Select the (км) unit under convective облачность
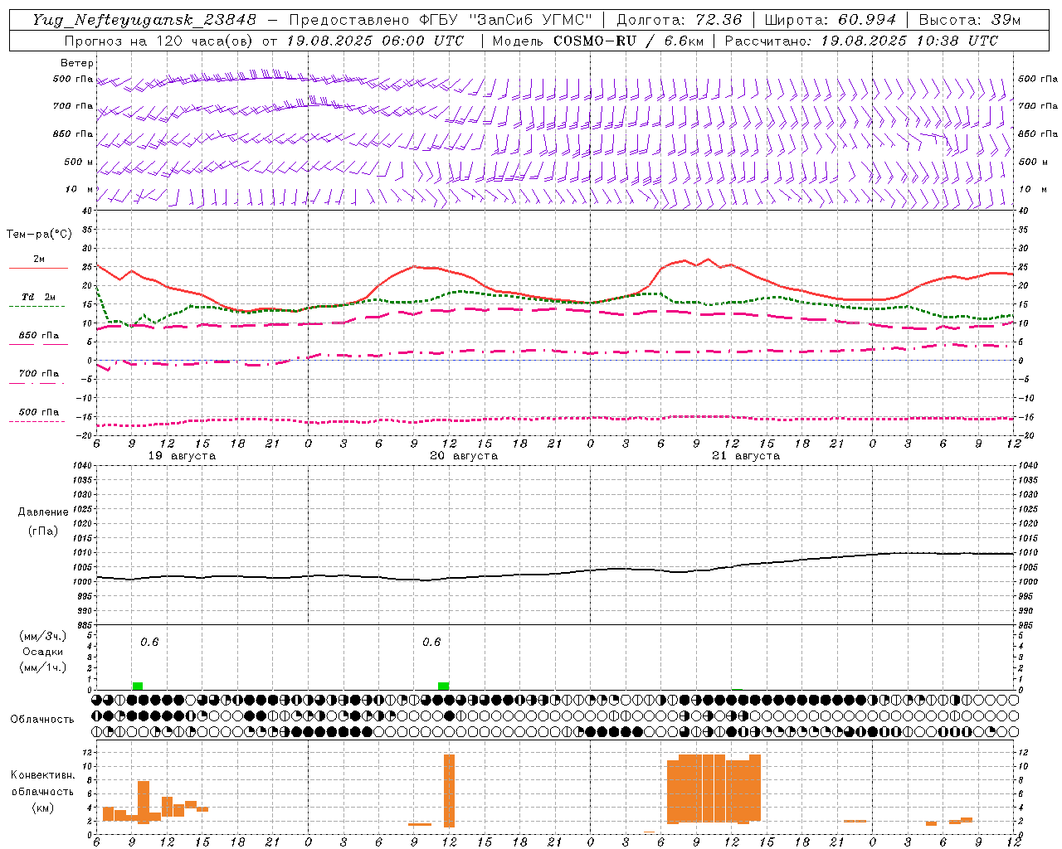This screenshot has height=849, width=1062. (42, 808)
